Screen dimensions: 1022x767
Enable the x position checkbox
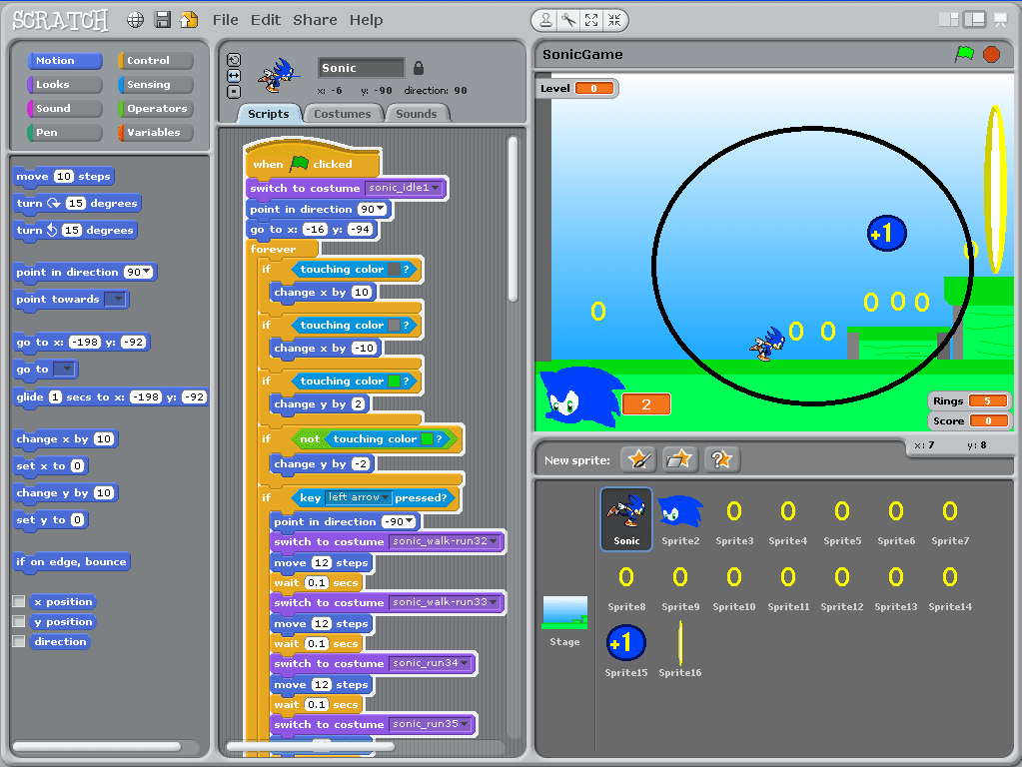19,602
